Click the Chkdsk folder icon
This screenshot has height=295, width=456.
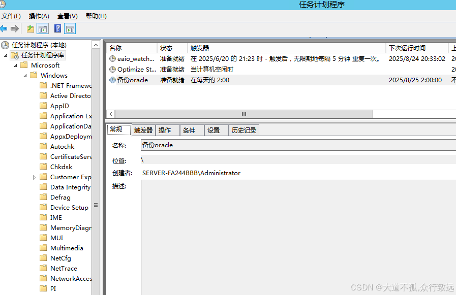click(43, 167)
